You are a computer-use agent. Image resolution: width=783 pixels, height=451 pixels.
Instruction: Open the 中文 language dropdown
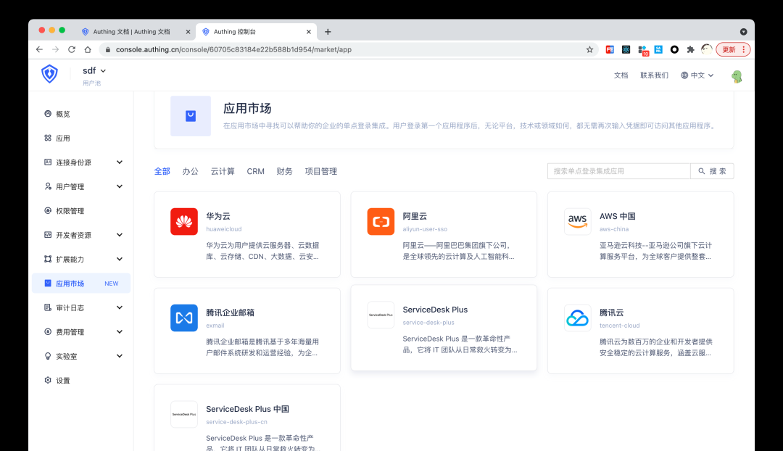click(x=697, y=75)
